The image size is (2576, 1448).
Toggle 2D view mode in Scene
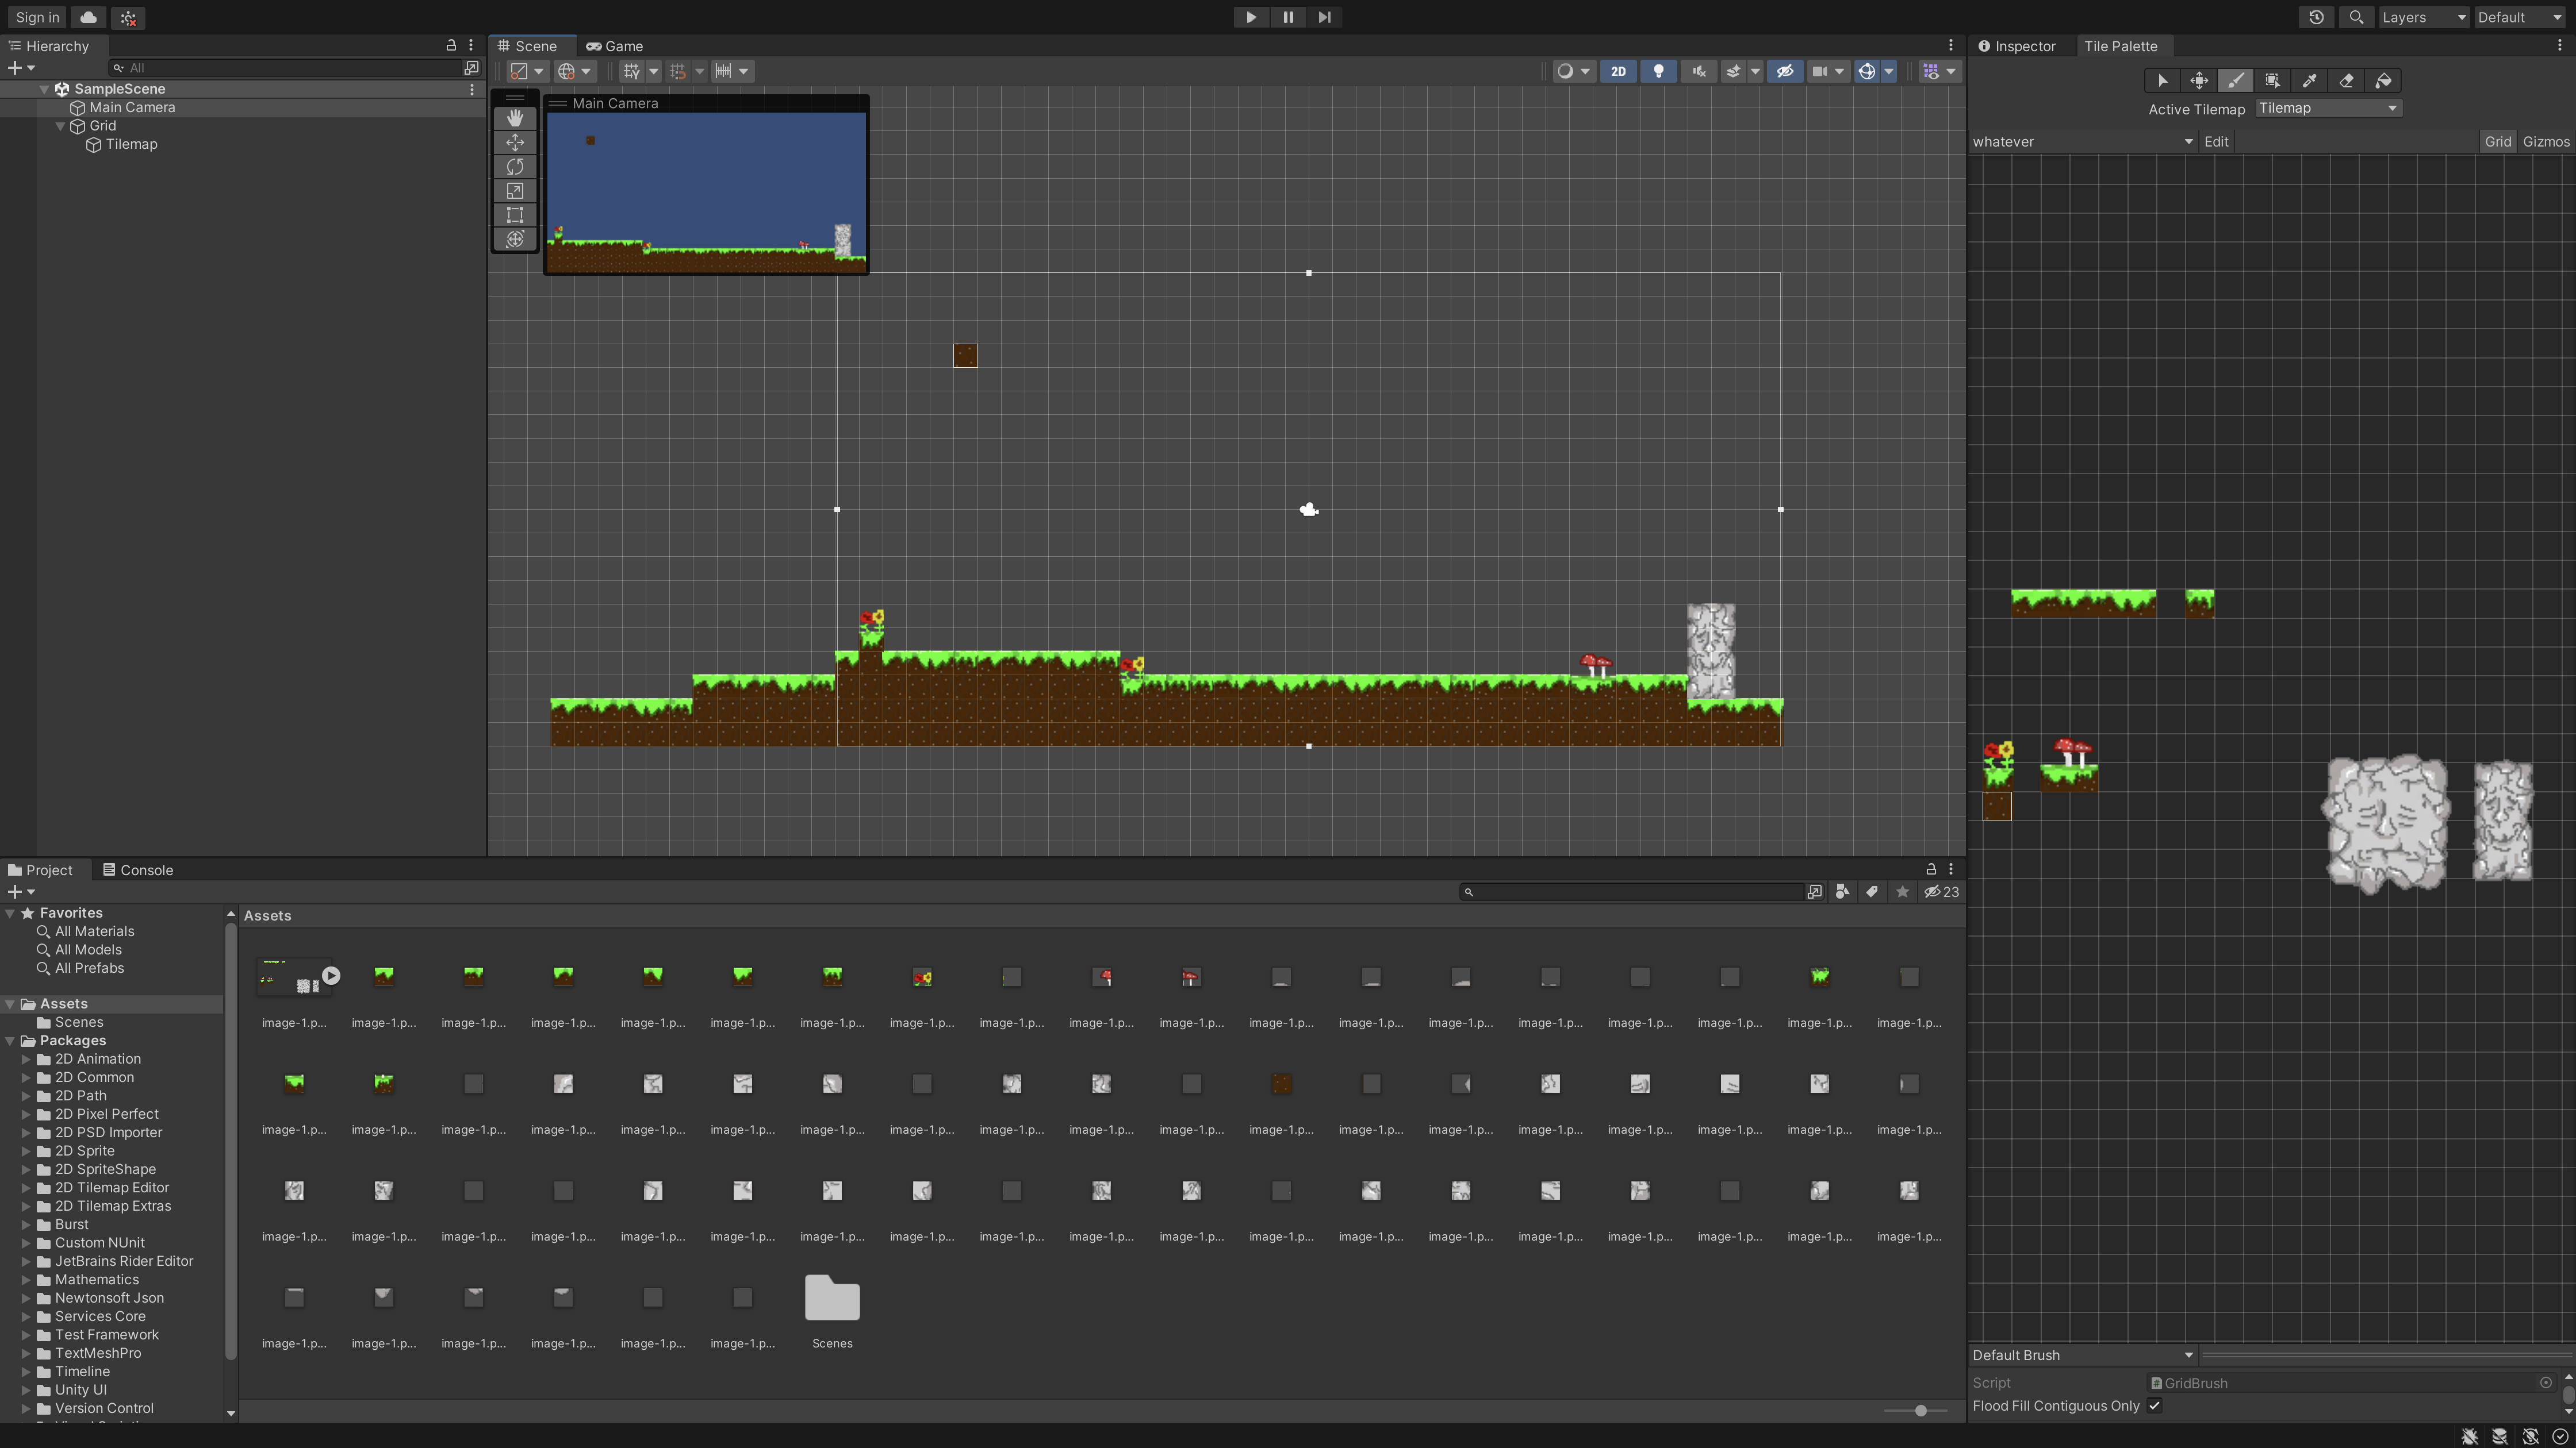pos(1617,71)
